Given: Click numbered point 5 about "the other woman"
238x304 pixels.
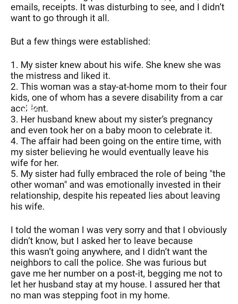Looking at the screenshot, I should [x=116, y=190].
